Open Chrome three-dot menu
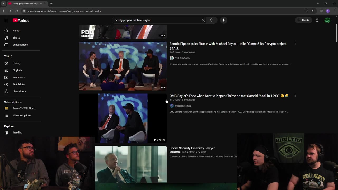 pos(334,11)
